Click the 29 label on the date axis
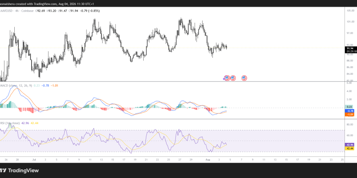The width and height of the screenshot is (357, 178). coord(191,160)
